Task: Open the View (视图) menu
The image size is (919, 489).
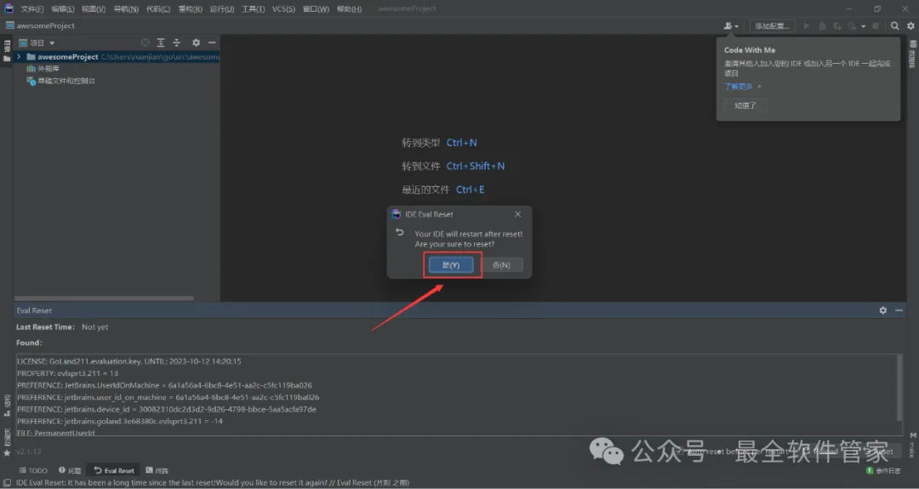Action: (94, 9)
